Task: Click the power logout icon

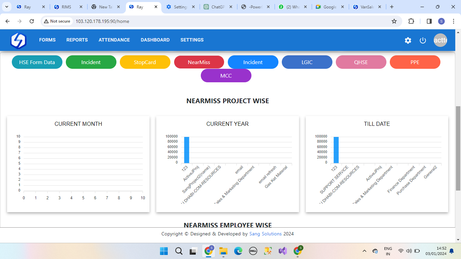Action: pos(423,40)
